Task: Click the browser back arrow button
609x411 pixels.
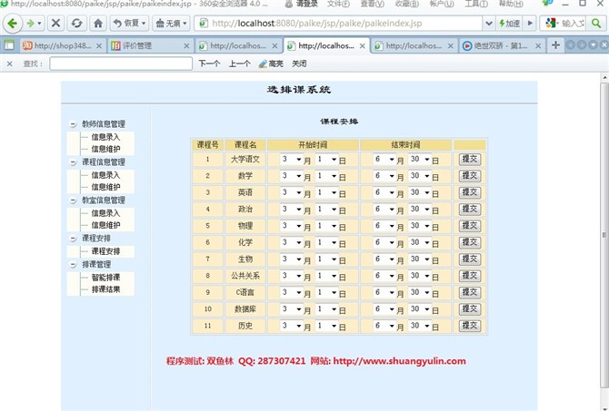Action: click(13, 24)
